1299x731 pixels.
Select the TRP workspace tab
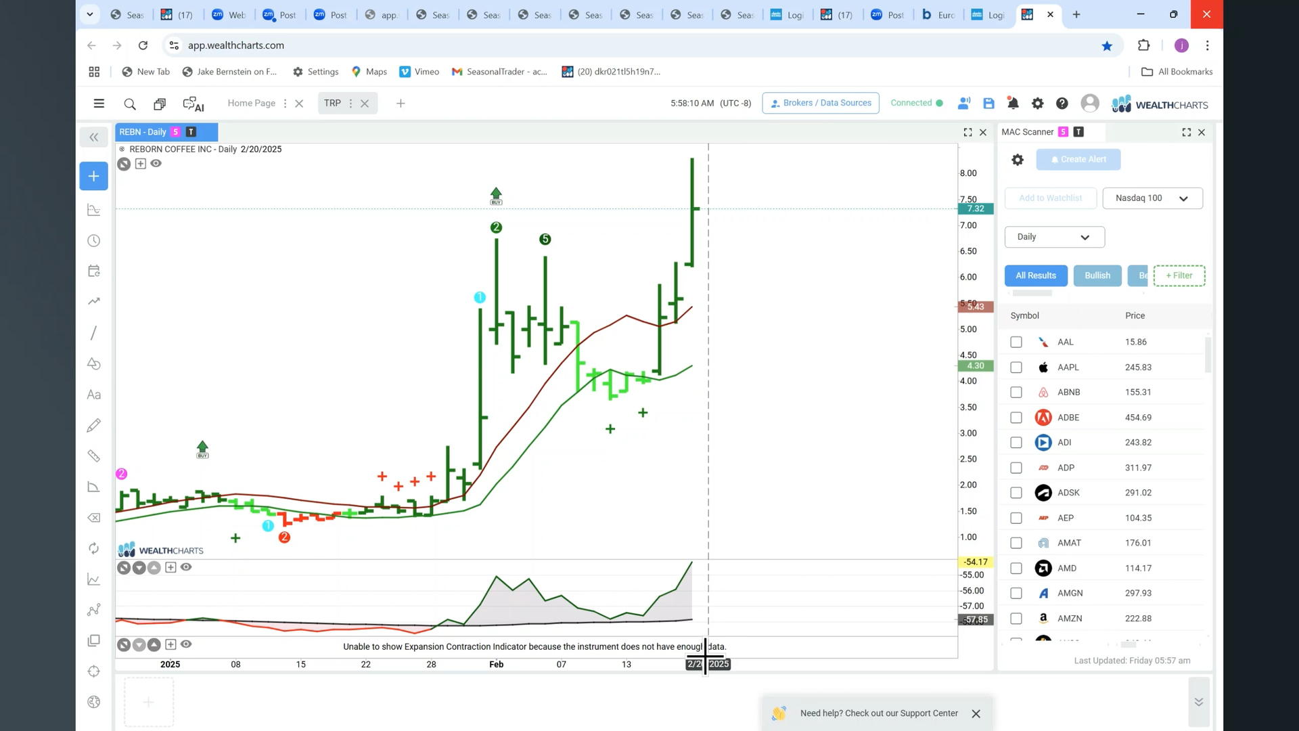coord(332,103)
